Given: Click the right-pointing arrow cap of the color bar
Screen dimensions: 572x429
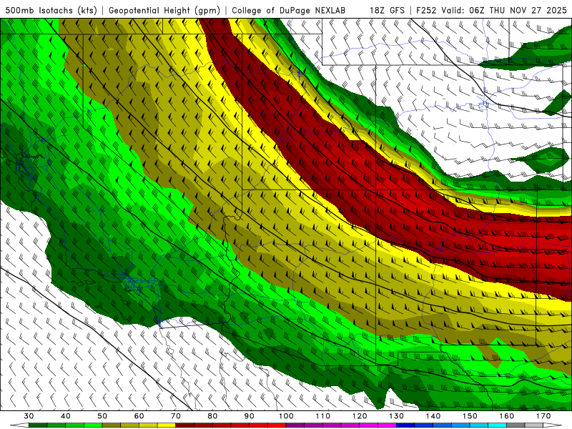Looking at the screenshot, I should pyautogui.click(x=553, y=425).
